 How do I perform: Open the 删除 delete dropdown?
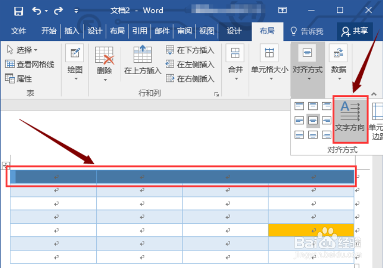(x=104, y=64)
